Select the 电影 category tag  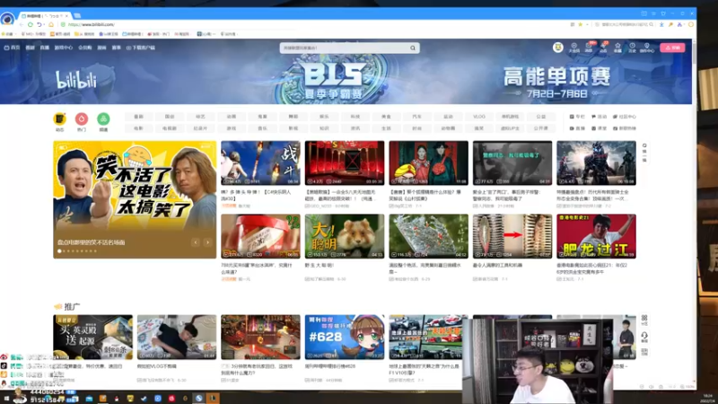138,128
